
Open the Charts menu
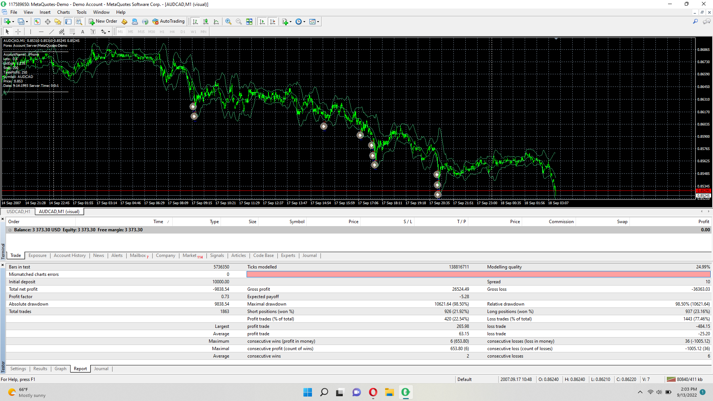(x=64, y=12)
